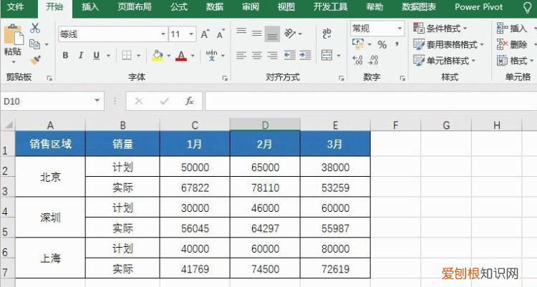Switch to 数据 Data tab
Screen dimensions: 537x287
[215, 7]
